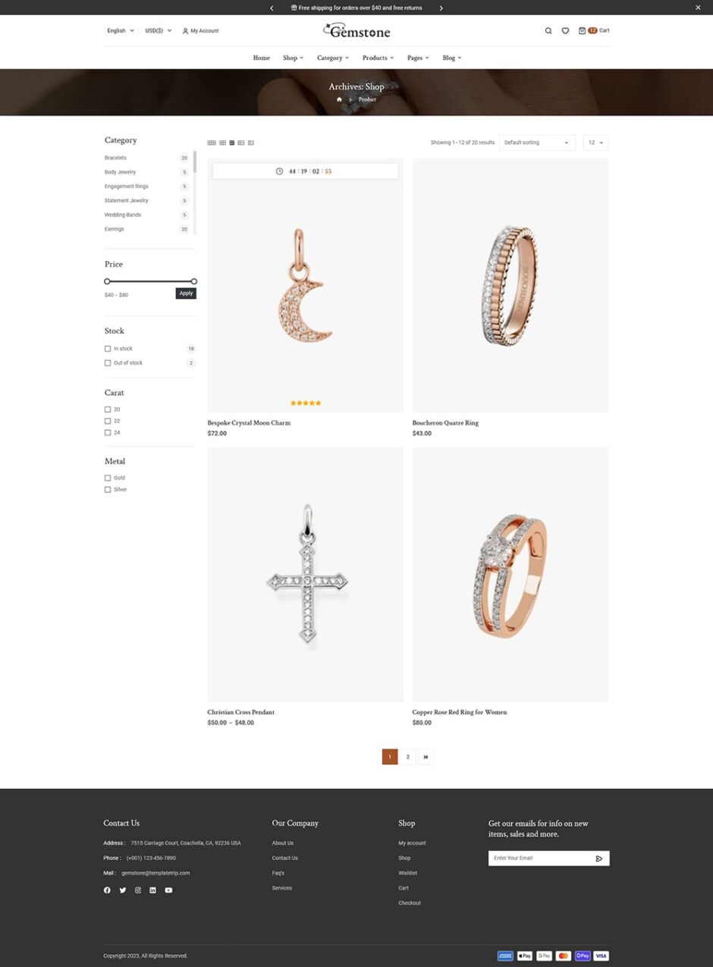Focus the Enter Your Email field

pos(539,859)
